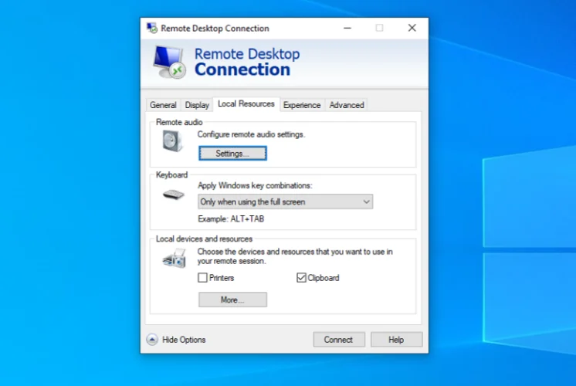Click 'Example: ALT+TAB' text
The image size is (576, 386).
[x=231, y=219]
